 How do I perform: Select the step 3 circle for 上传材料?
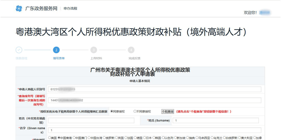coord(94,50)
